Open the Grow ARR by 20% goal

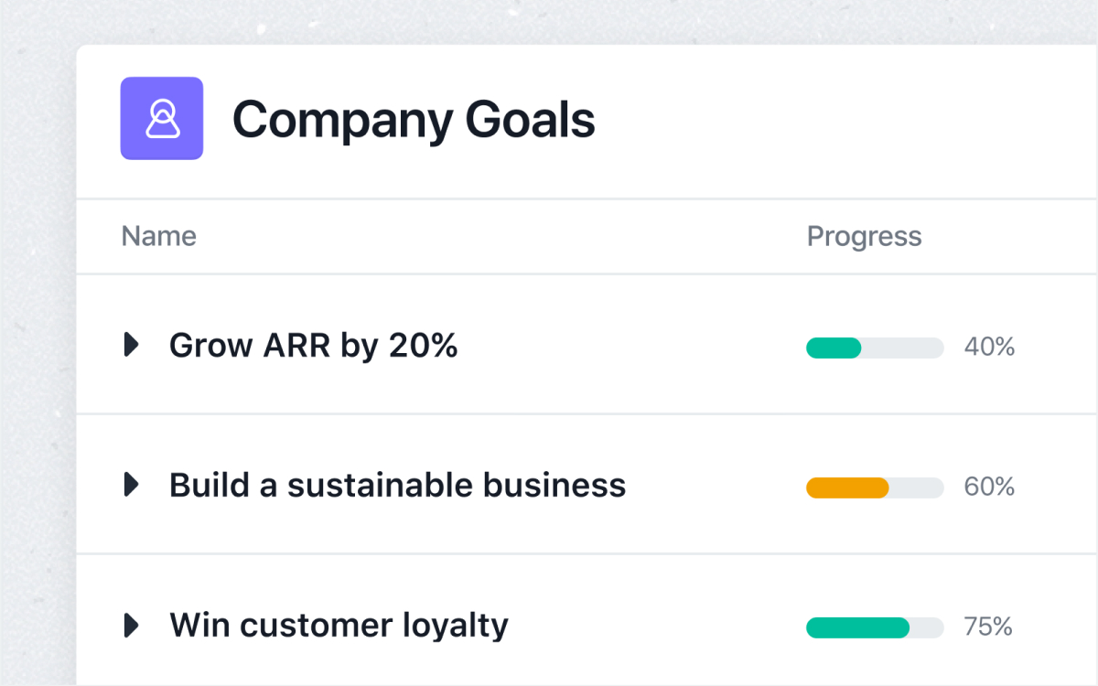313,346
